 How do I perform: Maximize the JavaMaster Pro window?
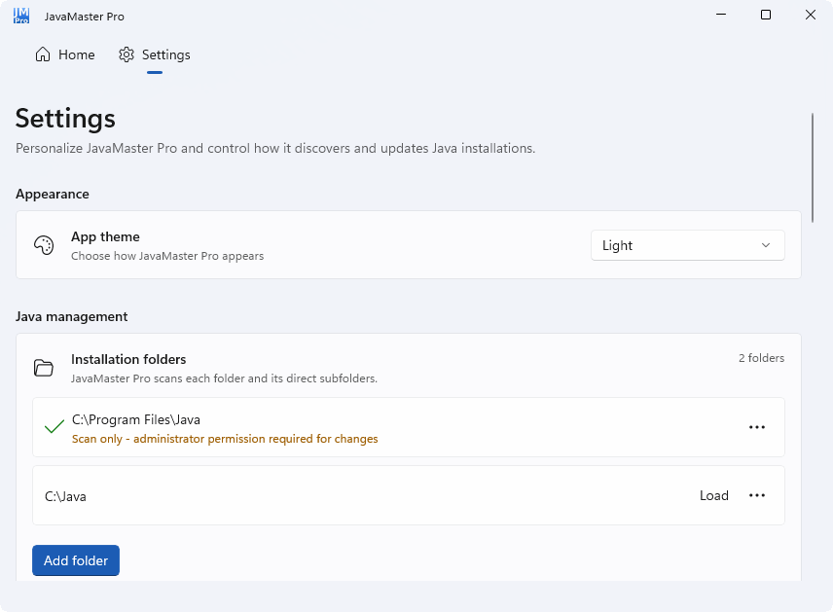[x=766, y=15]
